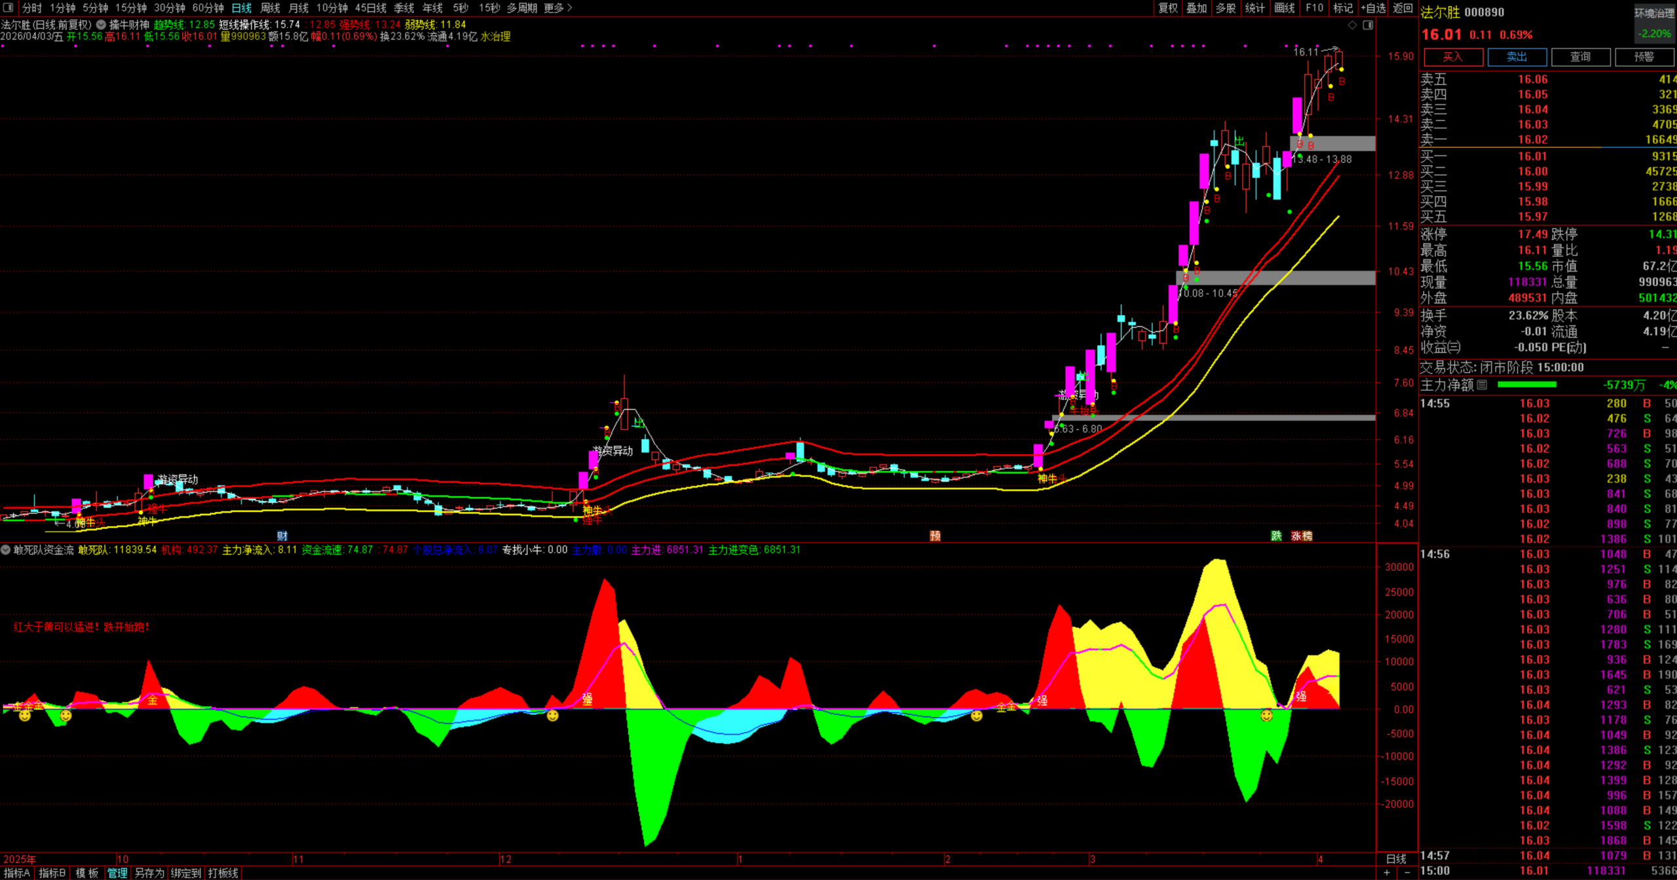Click zoom-in plus icon at chart bottom
This screenshot has height=880, width=1677.
click(1387, 872)
